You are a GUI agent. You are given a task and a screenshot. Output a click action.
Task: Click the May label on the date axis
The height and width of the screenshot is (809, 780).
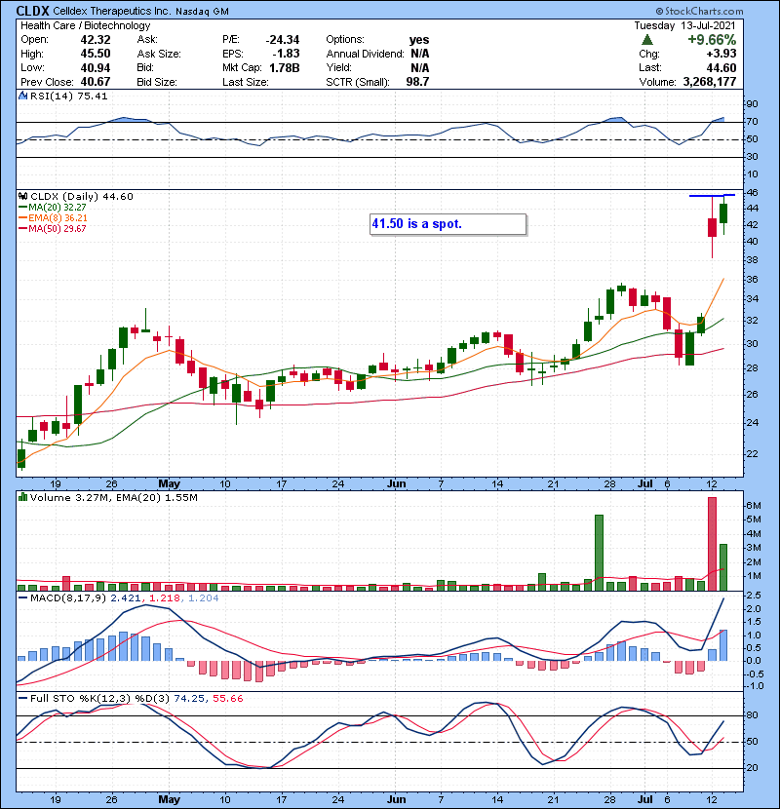tap(170, 483)
